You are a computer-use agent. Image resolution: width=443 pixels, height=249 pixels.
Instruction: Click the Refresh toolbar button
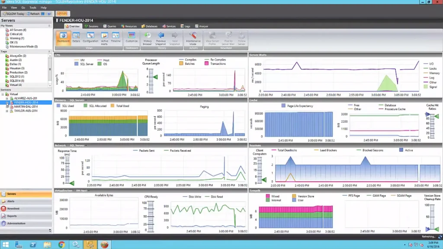point(33,13)
